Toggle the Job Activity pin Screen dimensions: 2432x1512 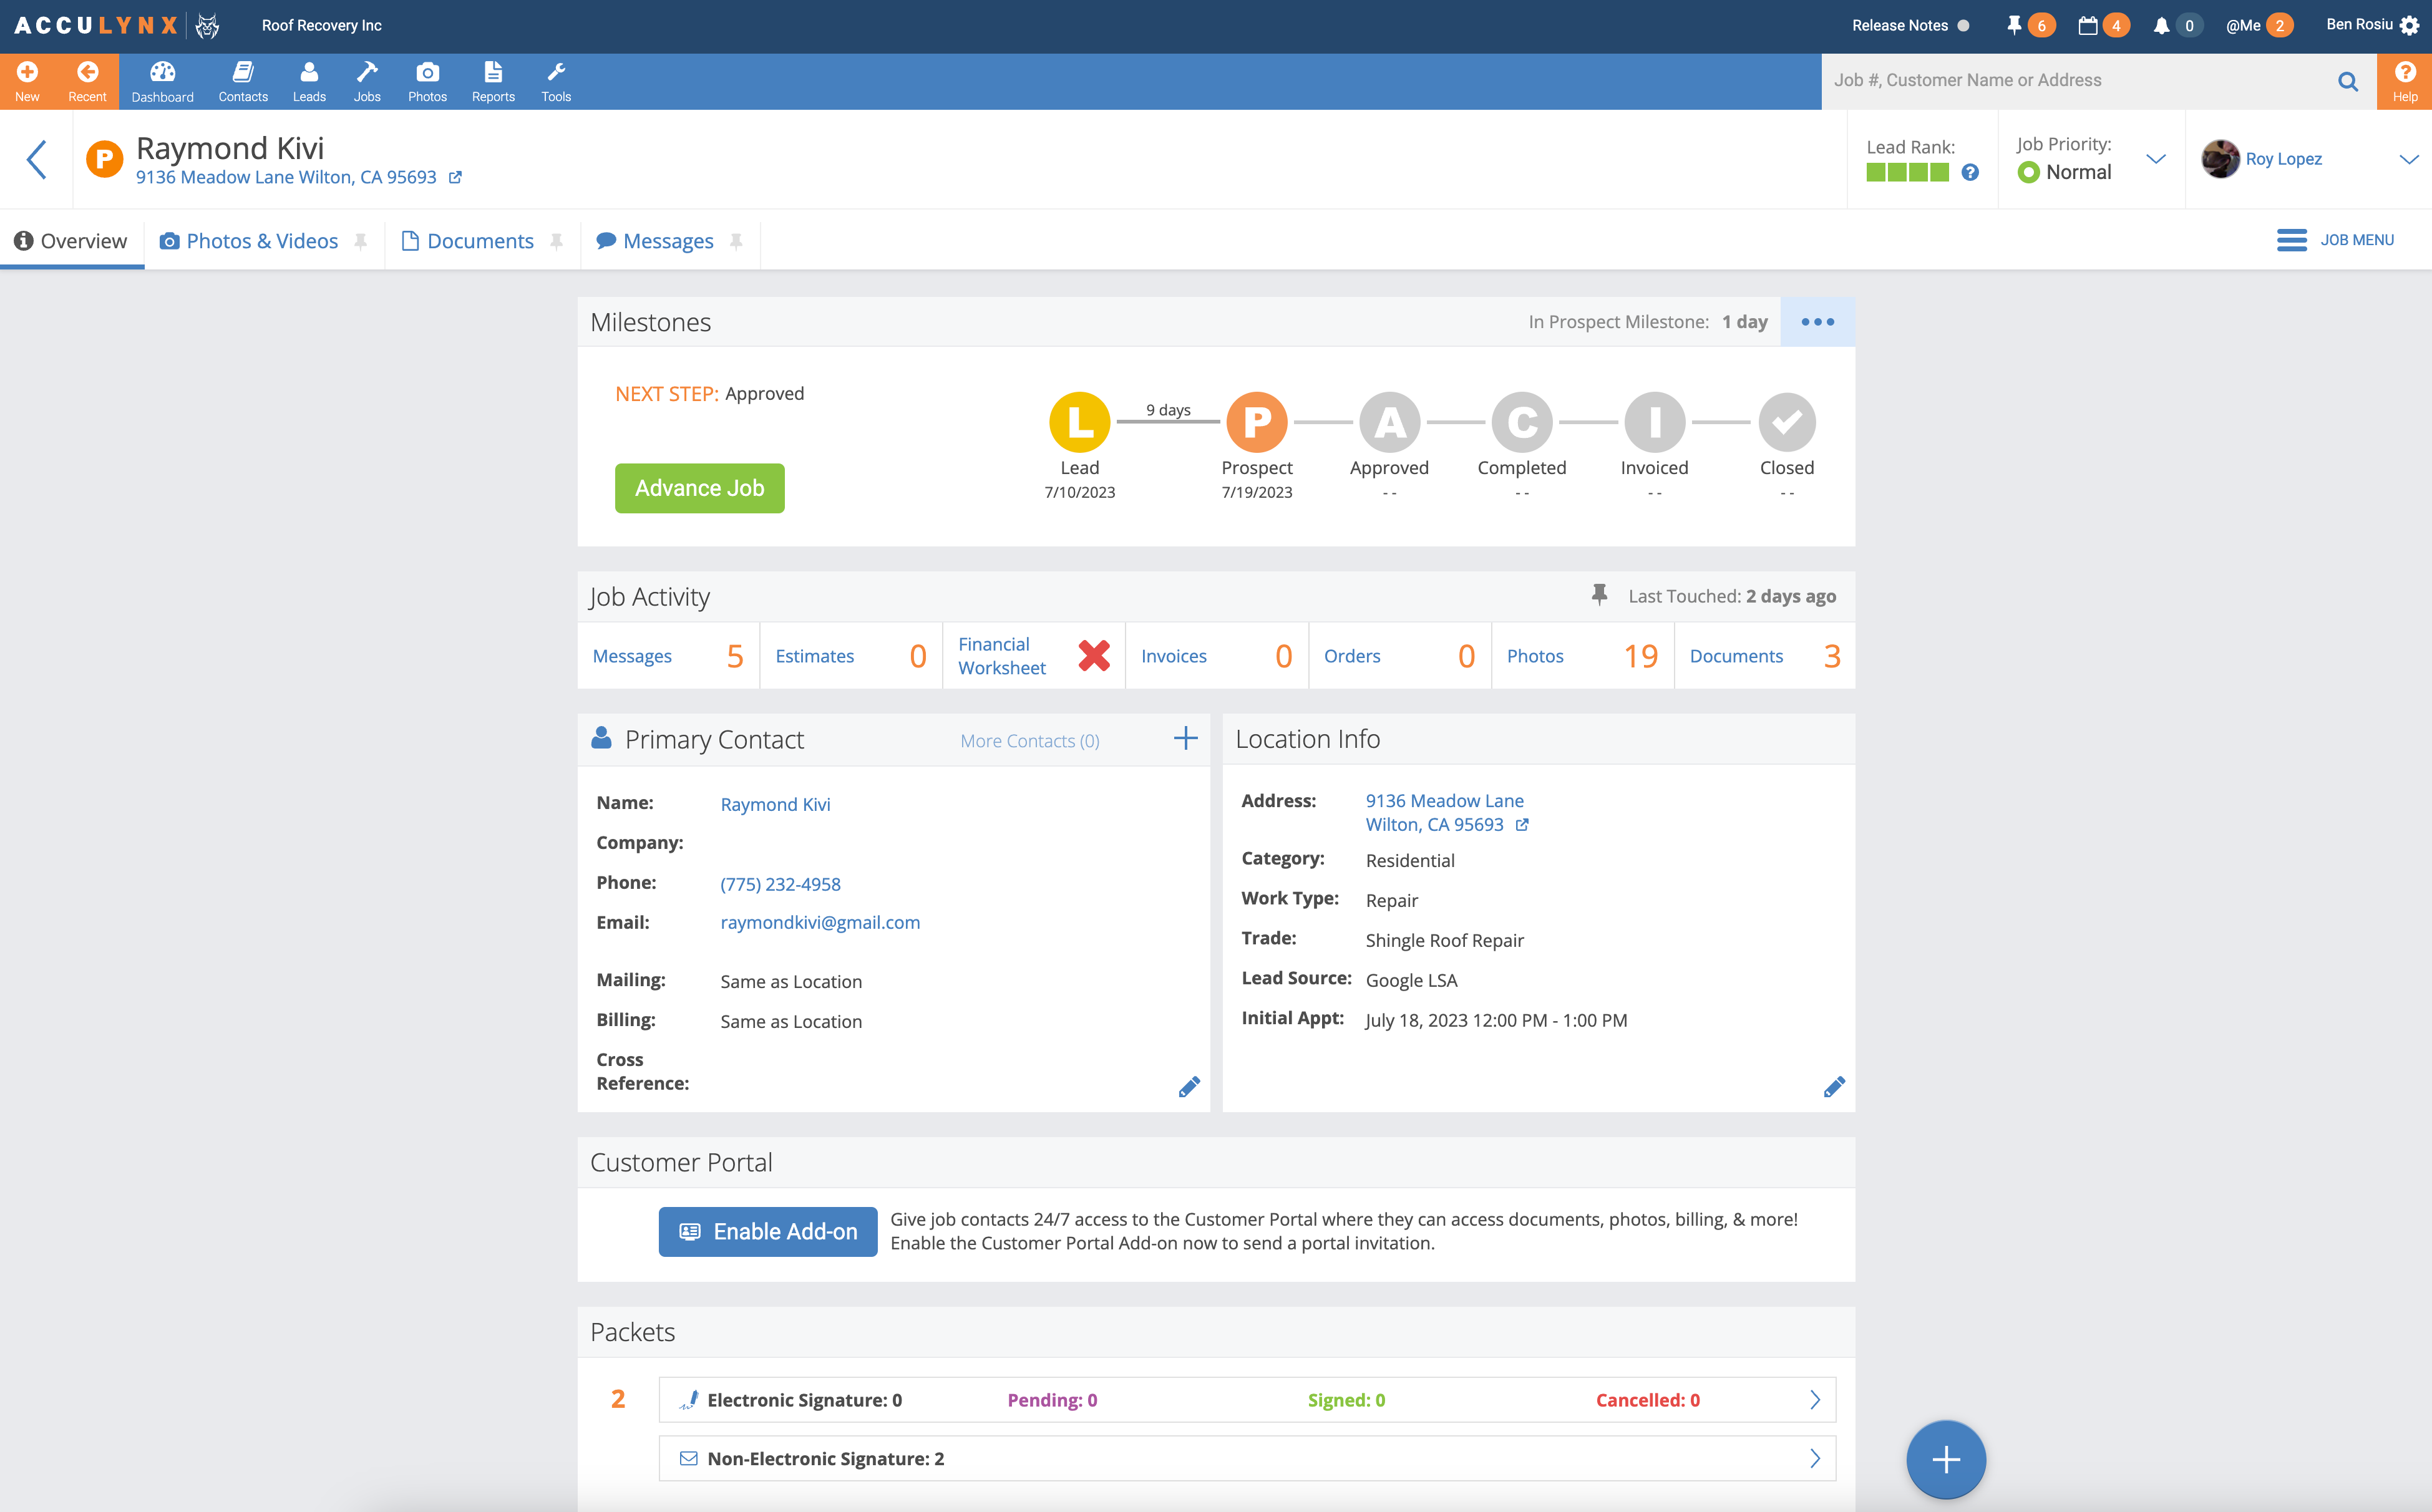(x=1599, y=595)
